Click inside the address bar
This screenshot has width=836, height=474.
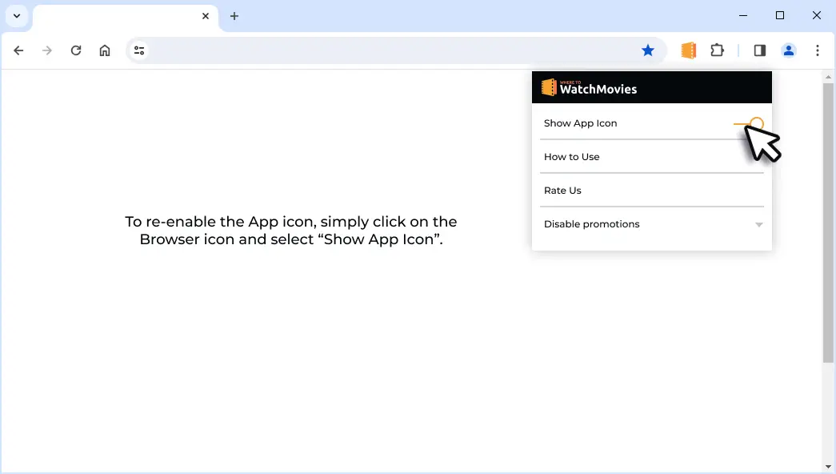360,50
